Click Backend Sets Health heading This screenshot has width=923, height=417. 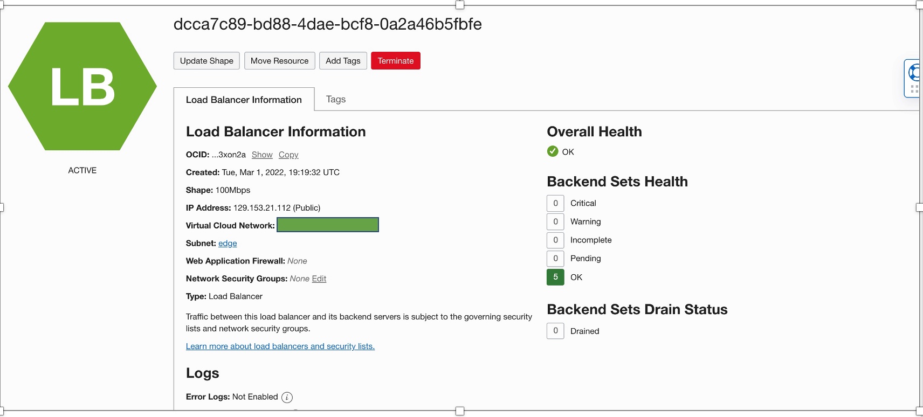[617, 182]
